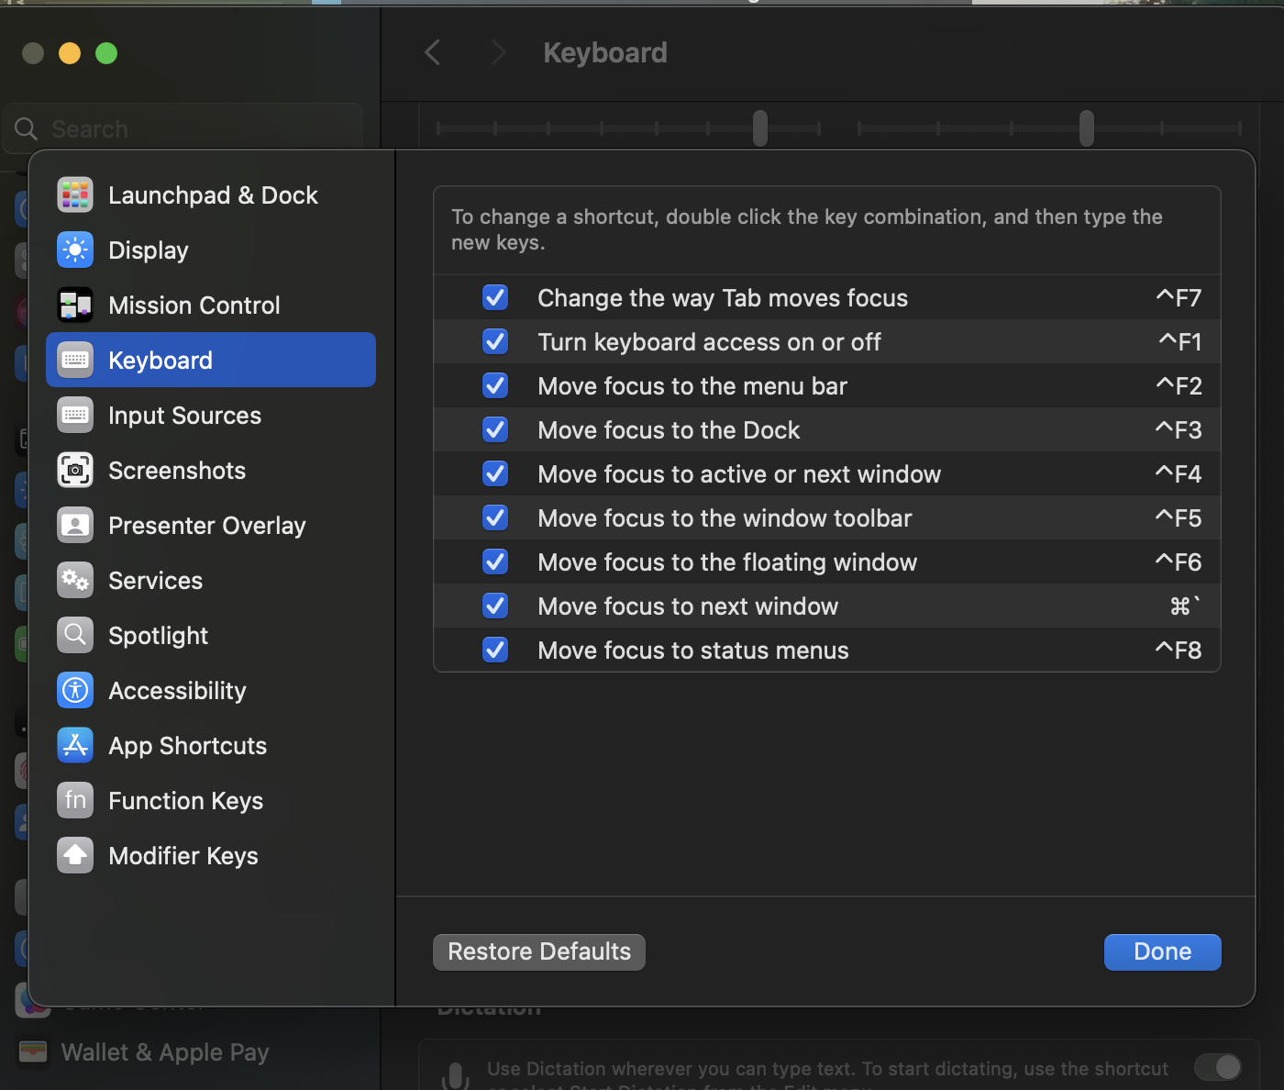1284x1090 pixels.
Task: Uncheck Change the way Tab moves focus
Action: [495, 297]
